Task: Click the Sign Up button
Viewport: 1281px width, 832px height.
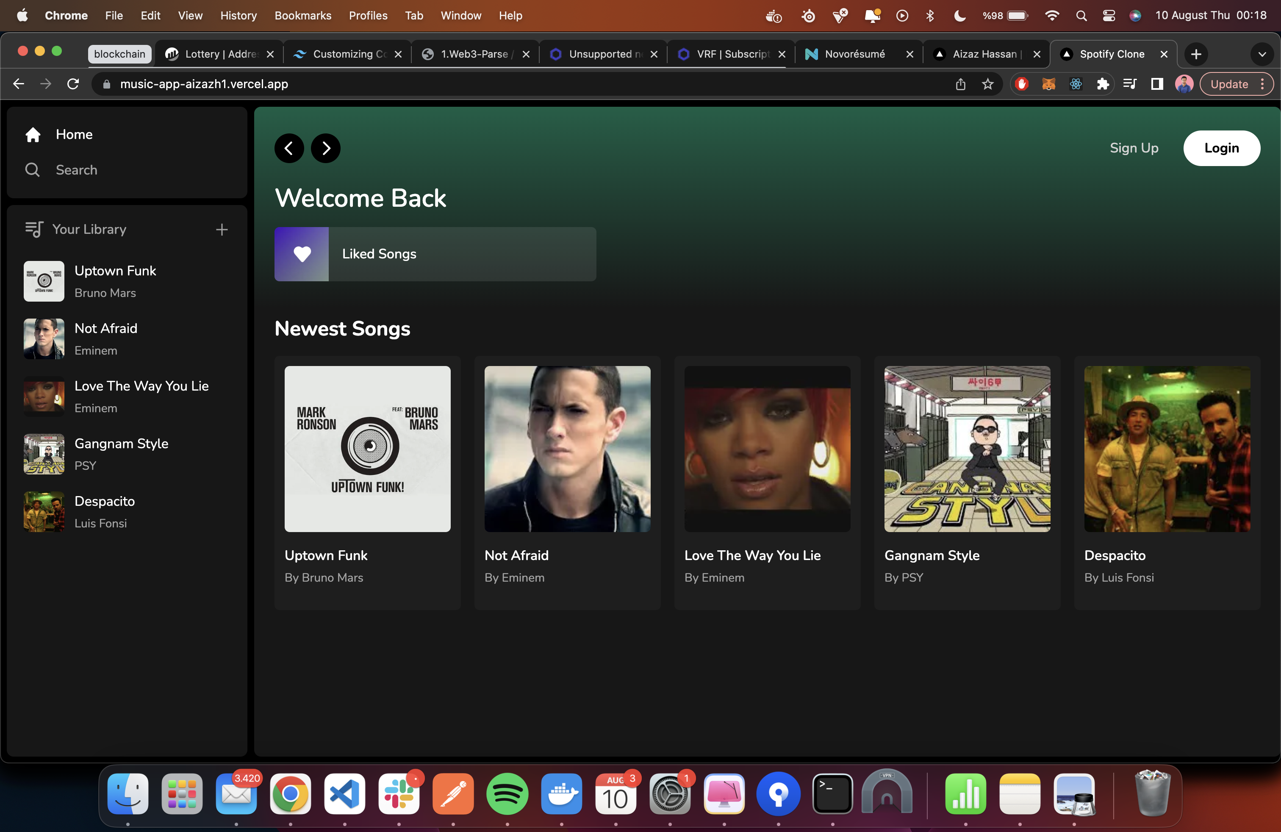Action: click(1134, 148)
